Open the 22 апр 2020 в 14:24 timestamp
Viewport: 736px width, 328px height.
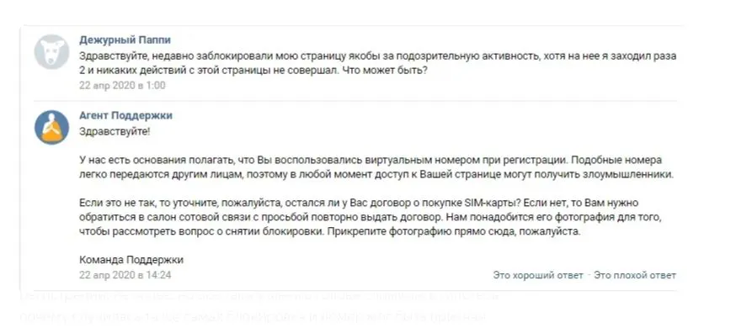(x=125, y=275)
